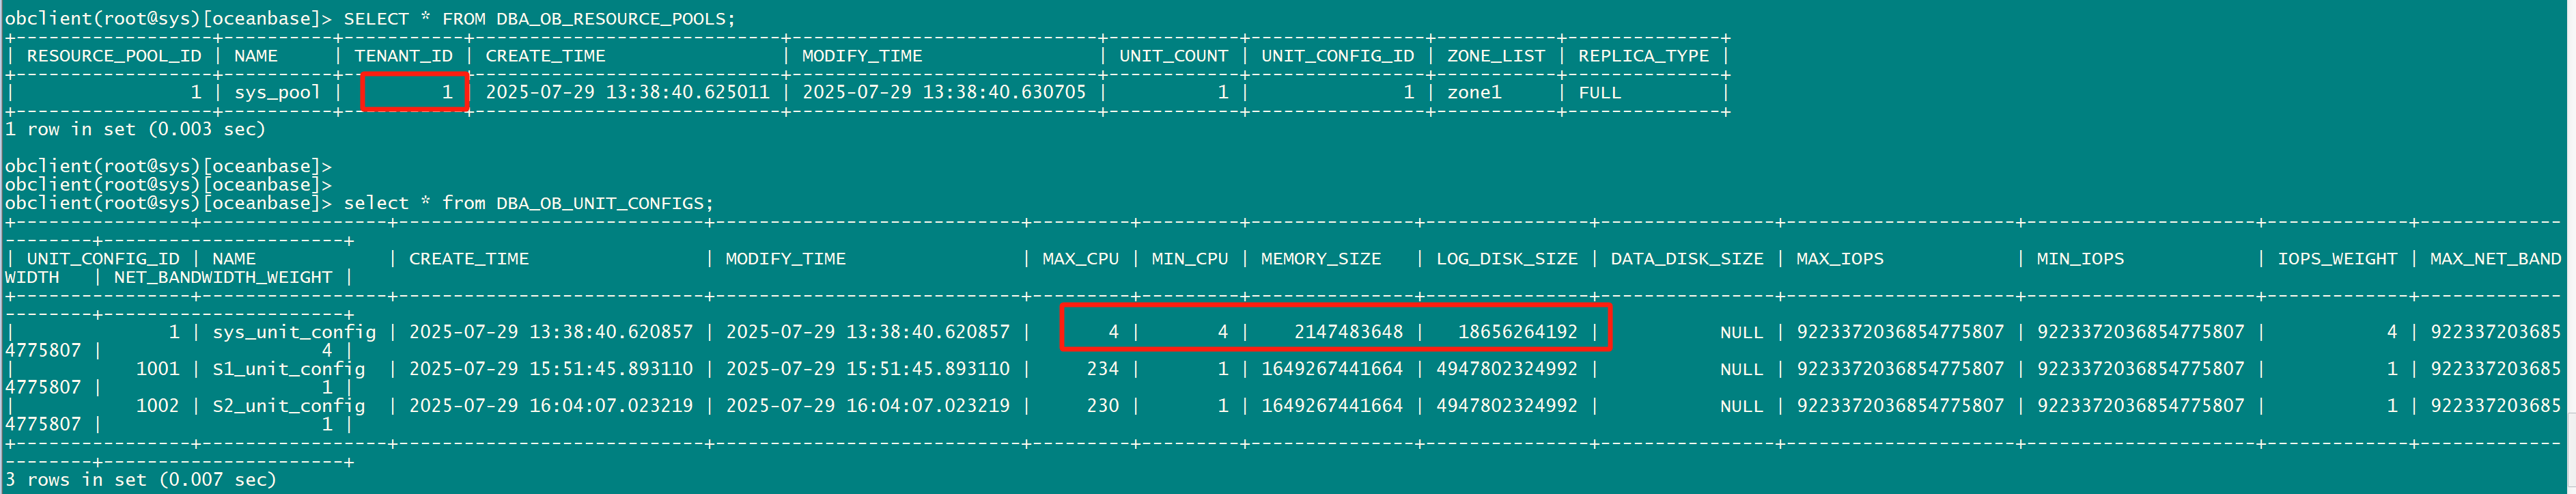The height and width of the screenshot is (494, 2576).
Task: Click the FULL replica type value
Action: pyautogui.click(x=1600, y=93)
